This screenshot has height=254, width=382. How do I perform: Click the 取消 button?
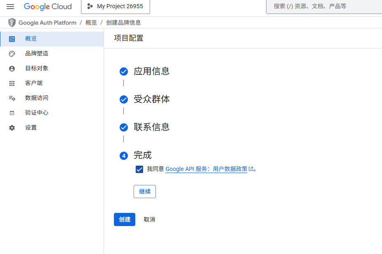click(x=149, y=219)
